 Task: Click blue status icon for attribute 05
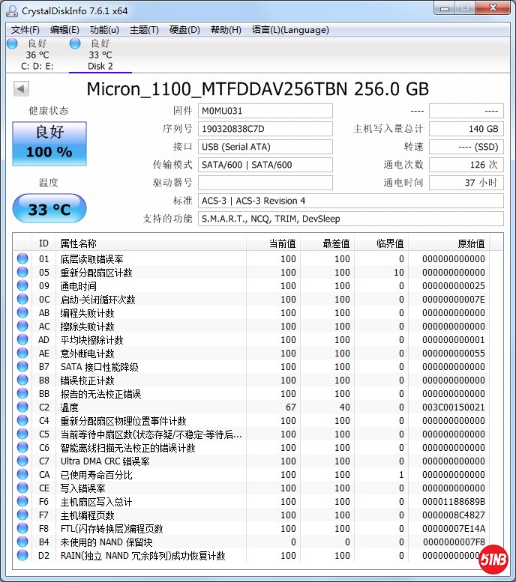(22, 273)
